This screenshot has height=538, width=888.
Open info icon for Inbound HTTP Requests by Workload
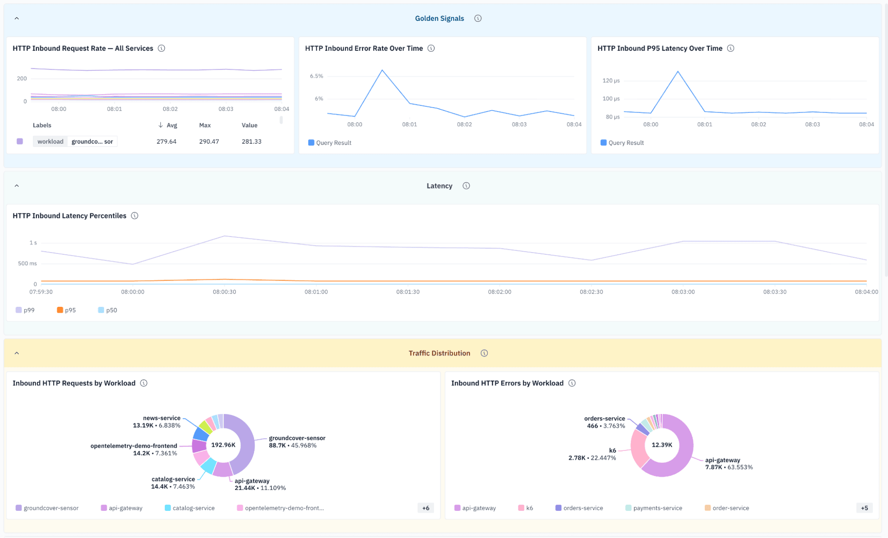pos(144,383)
